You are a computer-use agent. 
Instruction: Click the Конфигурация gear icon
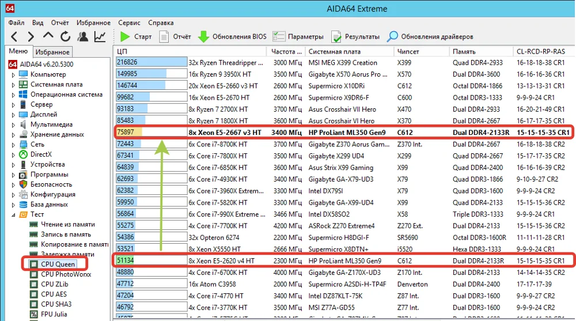click(x=23, y=194)
